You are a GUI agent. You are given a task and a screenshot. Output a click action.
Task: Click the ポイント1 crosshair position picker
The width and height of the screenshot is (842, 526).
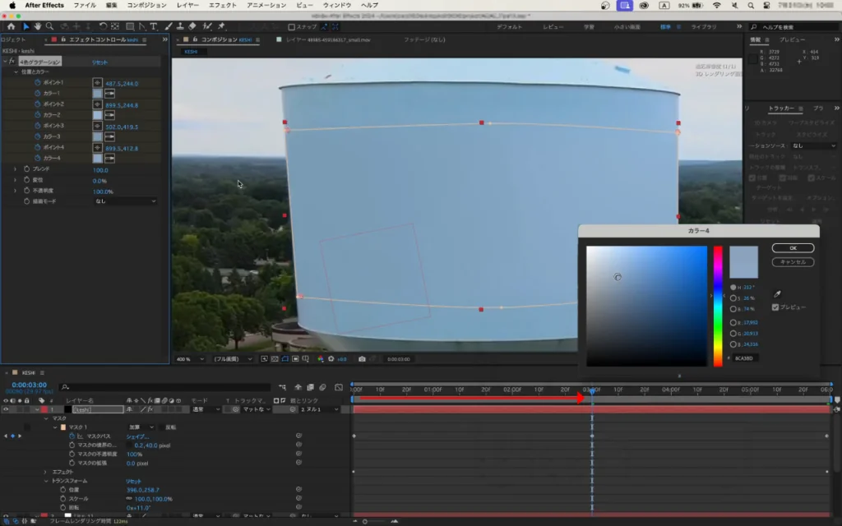[97, 83]
